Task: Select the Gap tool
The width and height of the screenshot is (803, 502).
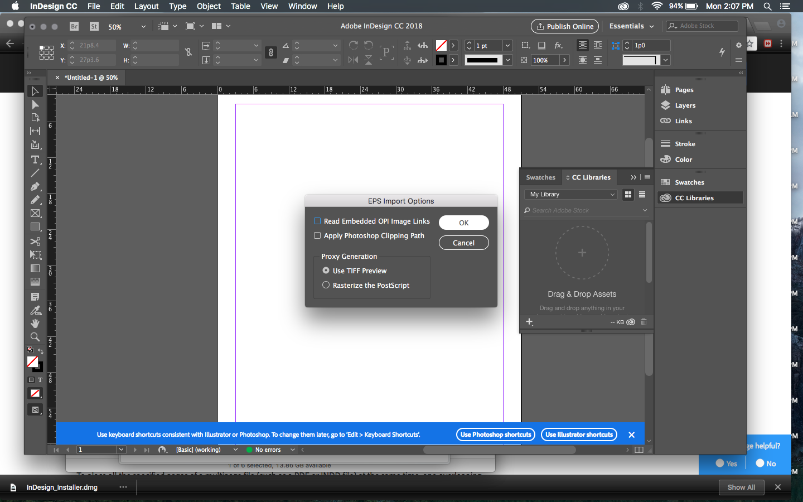Action: (35, 131)
